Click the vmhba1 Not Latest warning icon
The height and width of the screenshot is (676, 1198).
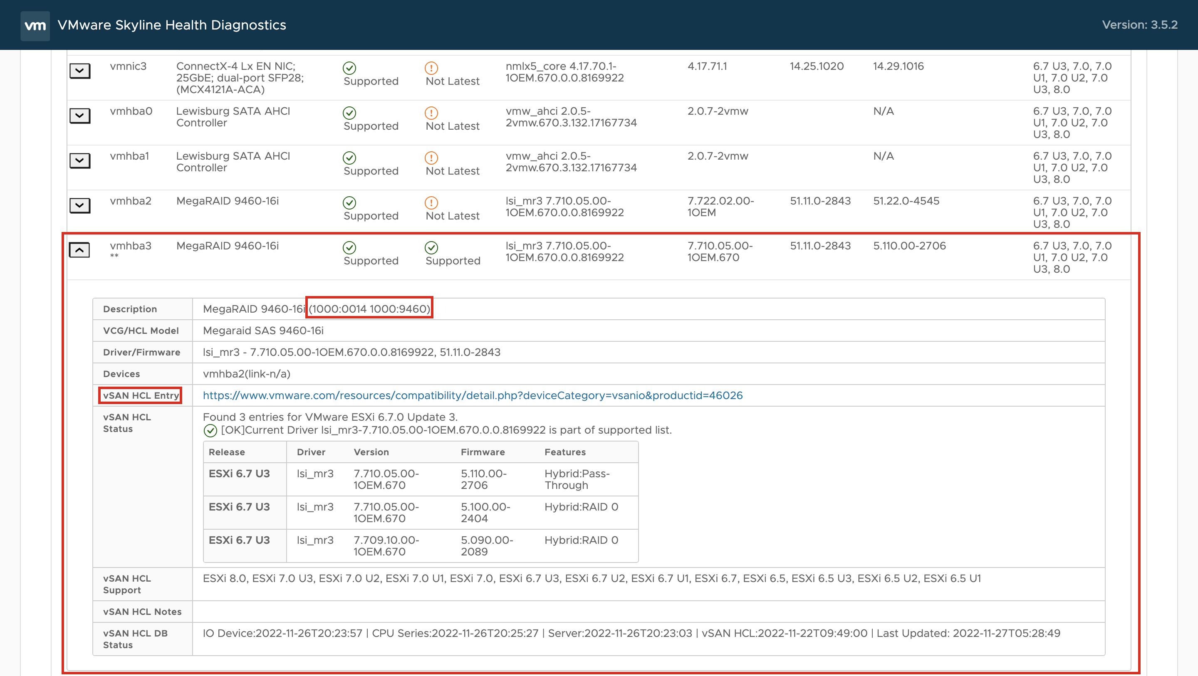click(431, 158)
